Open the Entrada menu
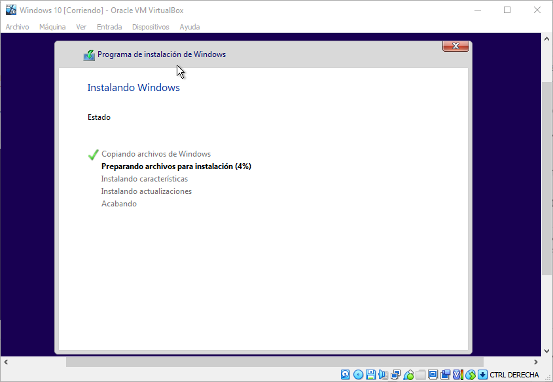This screenshot has height=382, width=553. (x=109, y=27)
